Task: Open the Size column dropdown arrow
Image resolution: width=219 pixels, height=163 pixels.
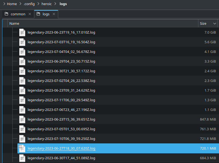Action: click(x=215, y=23)
